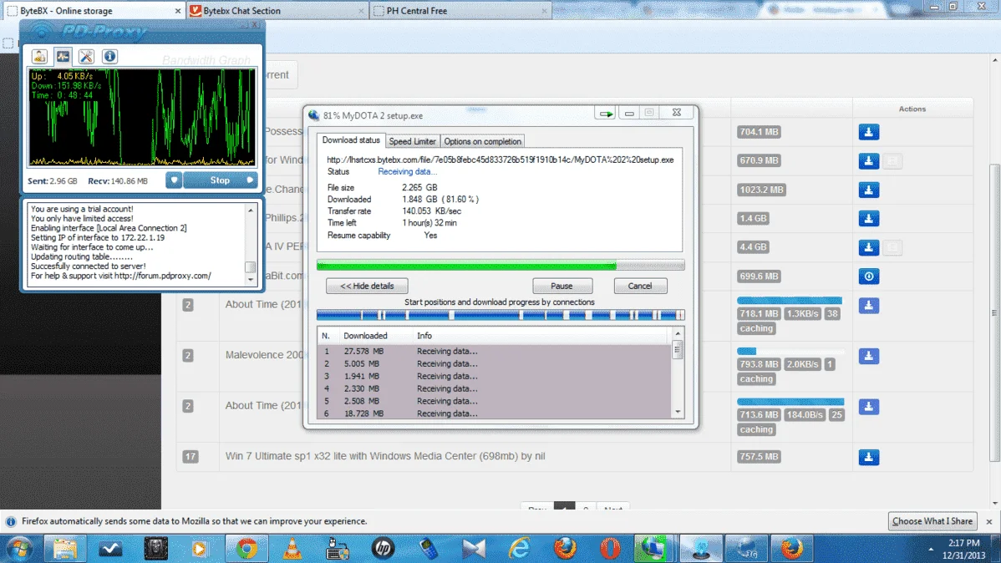Open Opera browser from taskbar

[x=610, y=548]
